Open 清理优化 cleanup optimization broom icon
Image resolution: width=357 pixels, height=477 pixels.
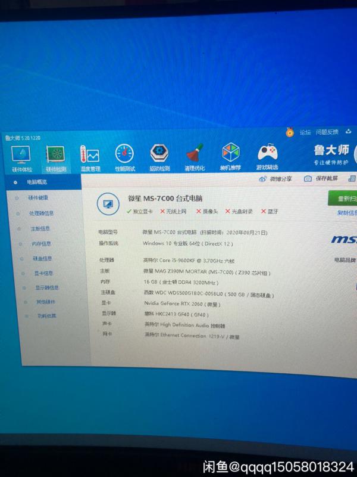pos(195,157)
